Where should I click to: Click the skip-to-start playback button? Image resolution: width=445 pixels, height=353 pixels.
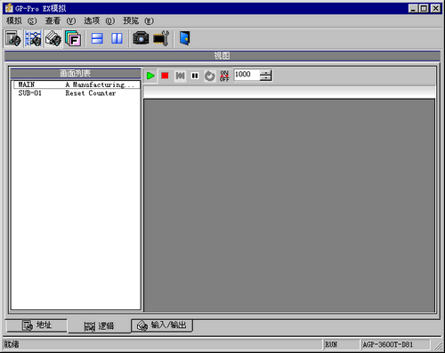pyautogui.click(x=180, y=76)
